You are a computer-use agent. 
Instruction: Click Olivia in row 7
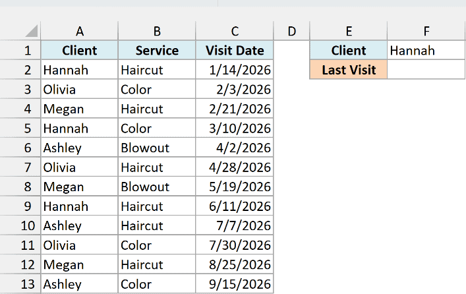pos(79,167)
